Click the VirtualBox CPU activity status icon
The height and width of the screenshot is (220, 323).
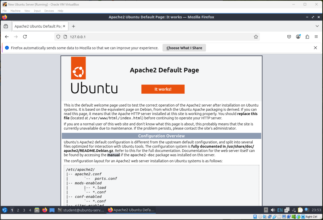294,217
